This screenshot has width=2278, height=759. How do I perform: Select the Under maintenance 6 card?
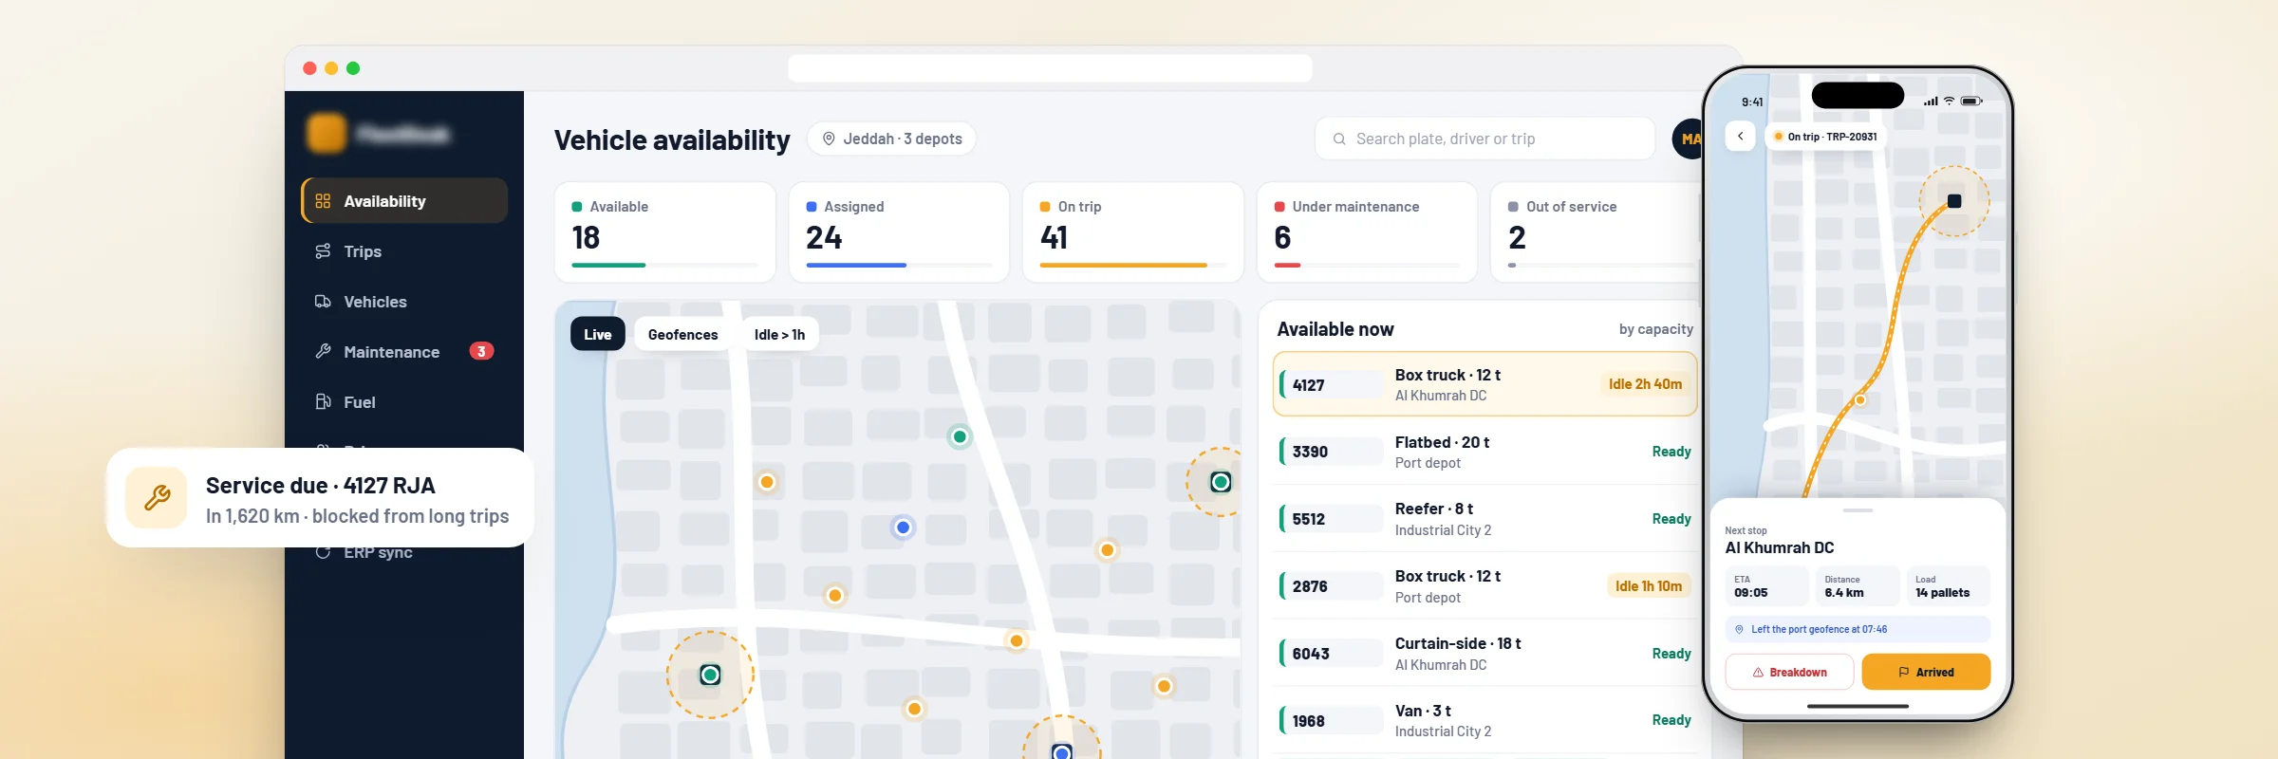[1367, 232]
